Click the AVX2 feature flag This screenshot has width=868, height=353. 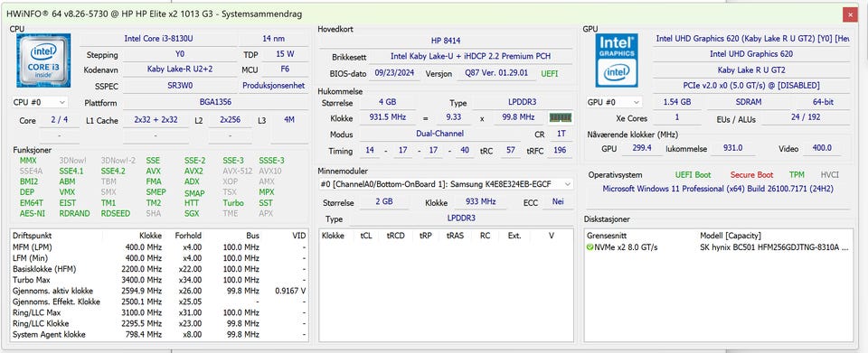tap(193, 172)
